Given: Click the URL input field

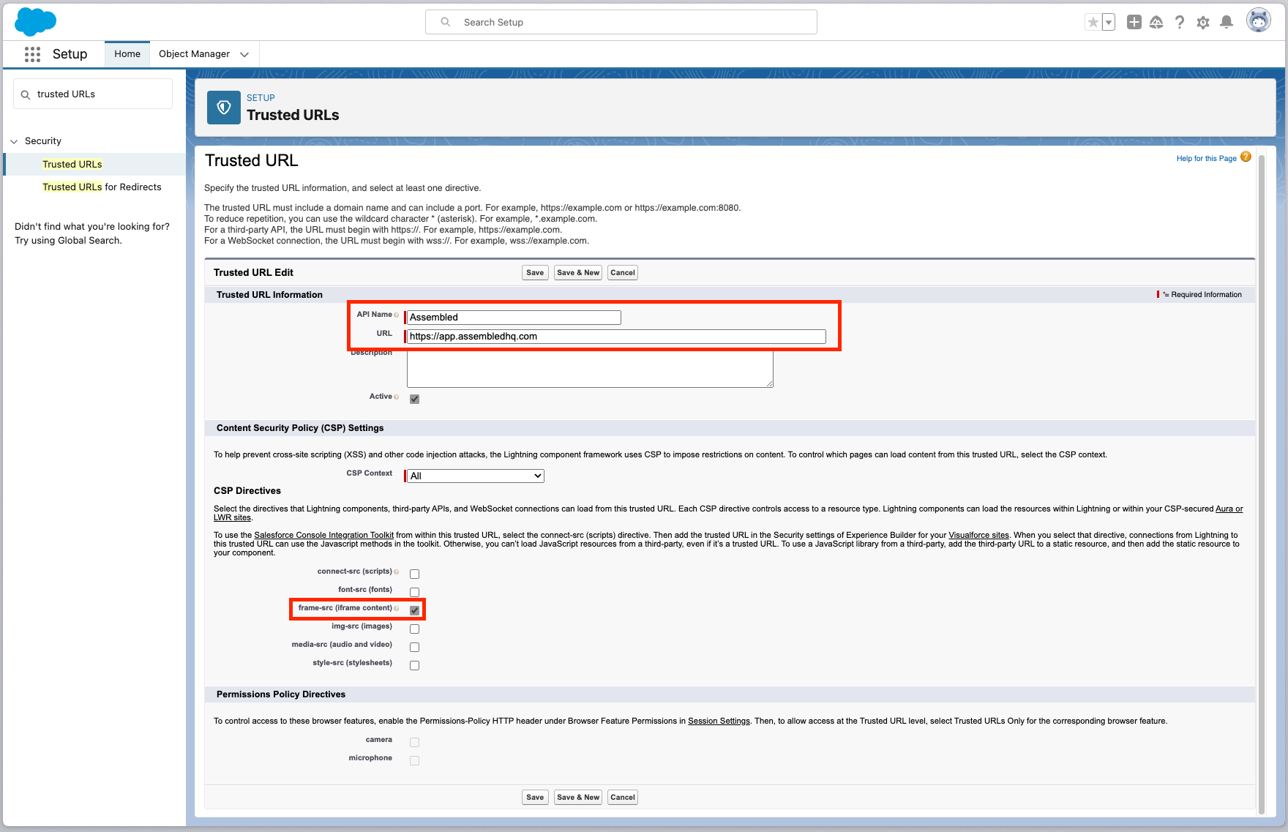Looking at the screenshot, I should 616,337.
